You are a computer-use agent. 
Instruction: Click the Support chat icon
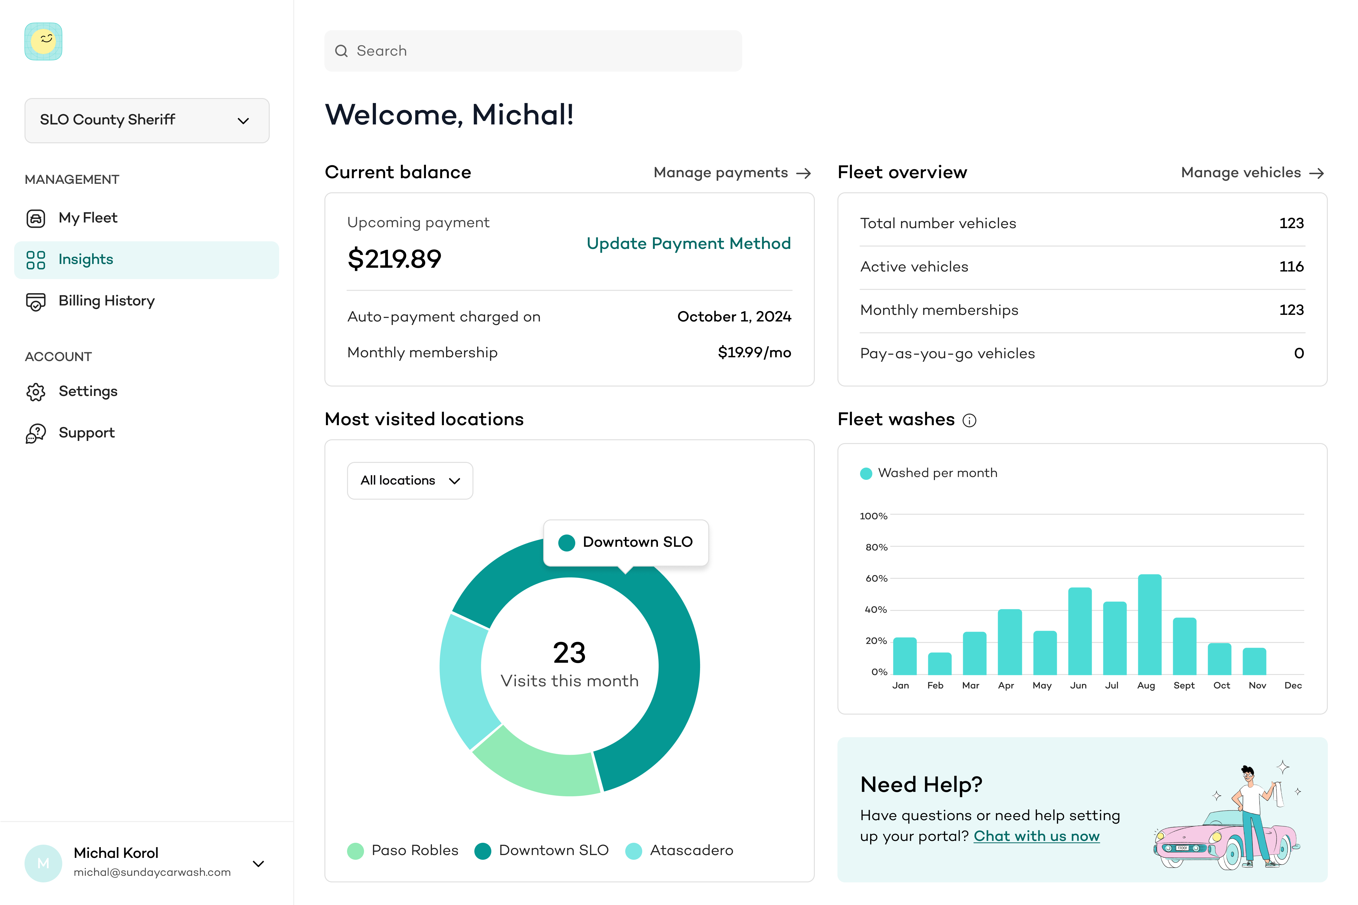pyautogui.click(x=36, y=433)
